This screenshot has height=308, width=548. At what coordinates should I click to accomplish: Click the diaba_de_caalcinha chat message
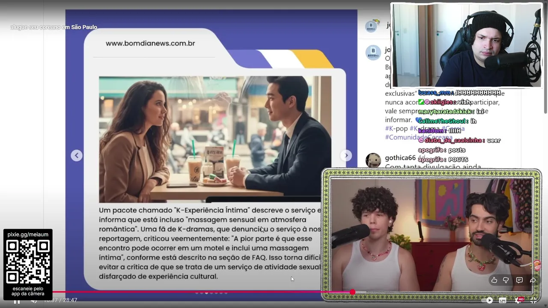click(x=459, y=140)
